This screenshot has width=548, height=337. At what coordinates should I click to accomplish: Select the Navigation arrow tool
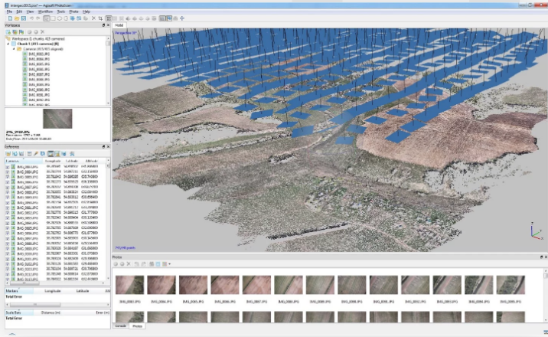tap(47, 18)
